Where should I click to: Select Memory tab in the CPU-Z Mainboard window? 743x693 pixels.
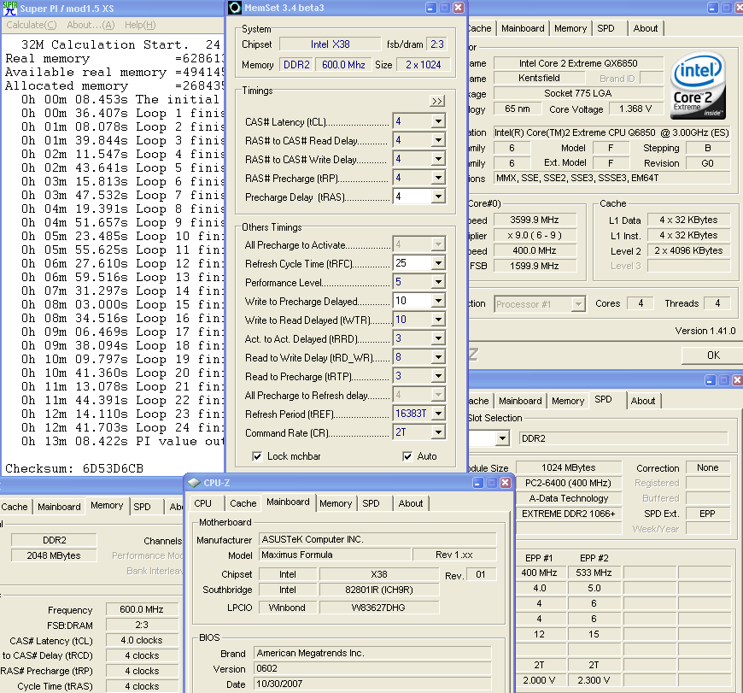pos(336,503)
